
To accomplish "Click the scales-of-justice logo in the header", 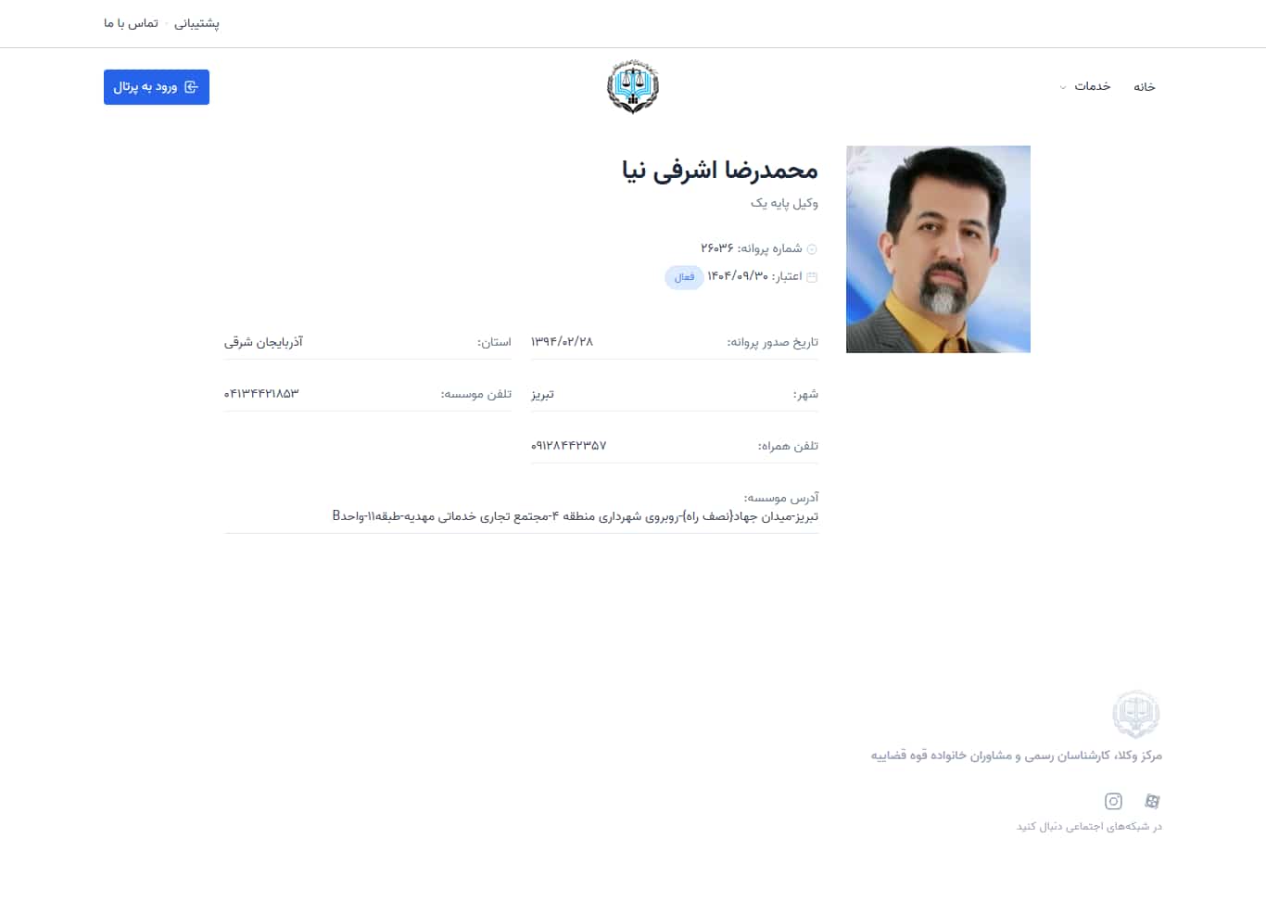I will 633,85.
